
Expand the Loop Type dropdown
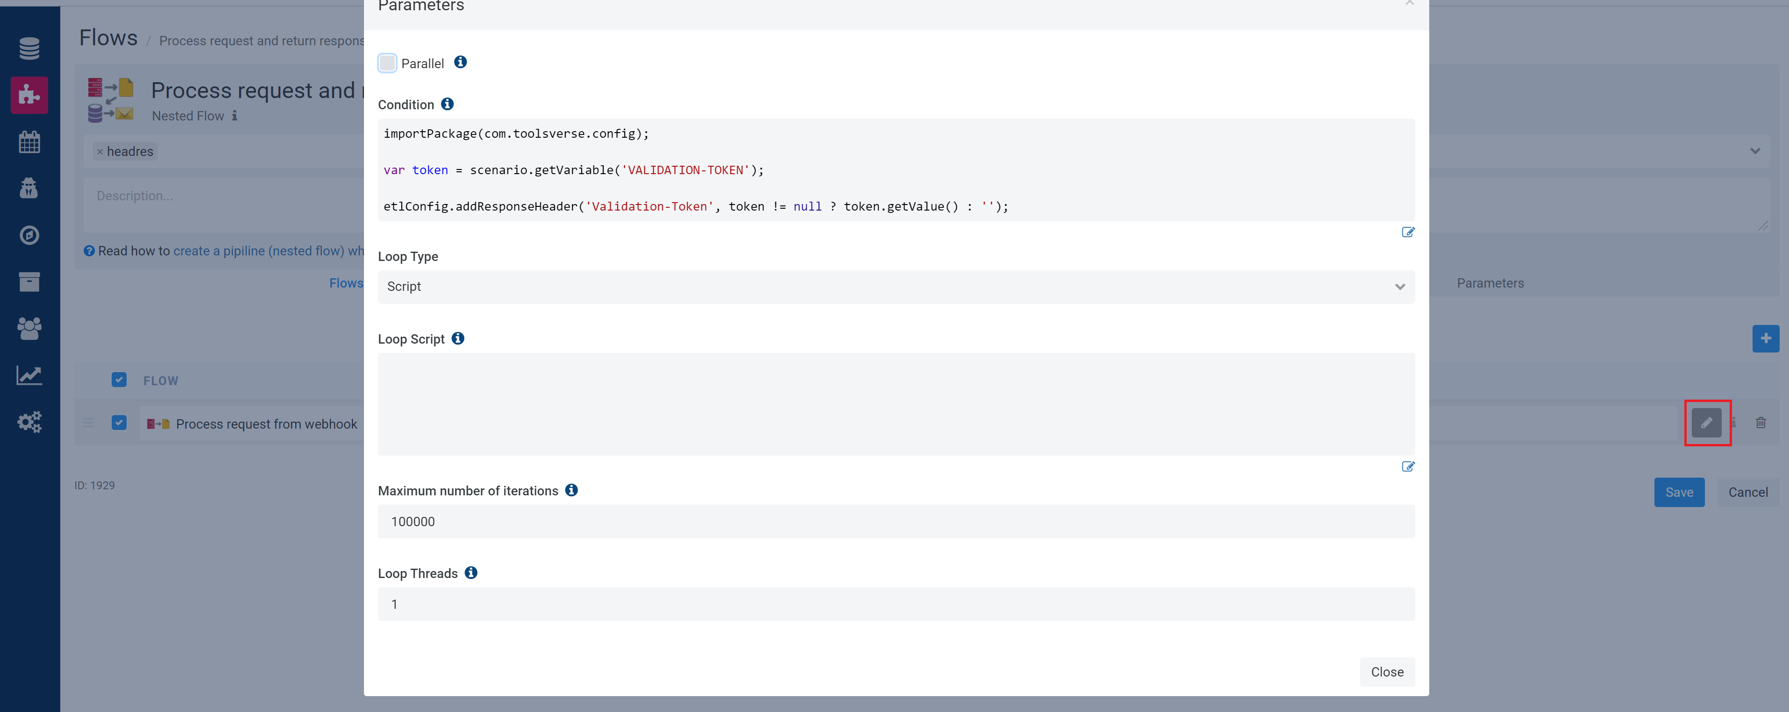(895, 287)
